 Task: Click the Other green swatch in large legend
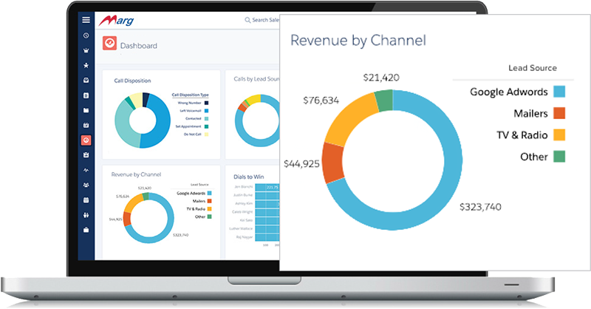tap(559, 156)
